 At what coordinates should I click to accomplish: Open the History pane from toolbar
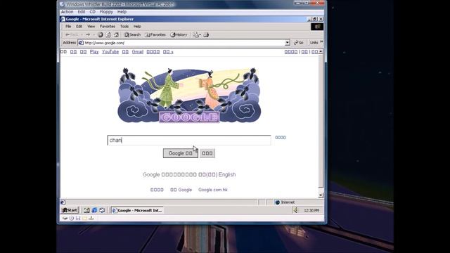[x=179, y=34]
